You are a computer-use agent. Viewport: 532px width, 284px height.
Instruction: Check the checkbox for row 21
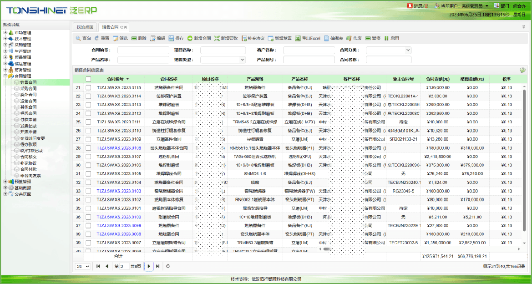click(x=88, y=87)
